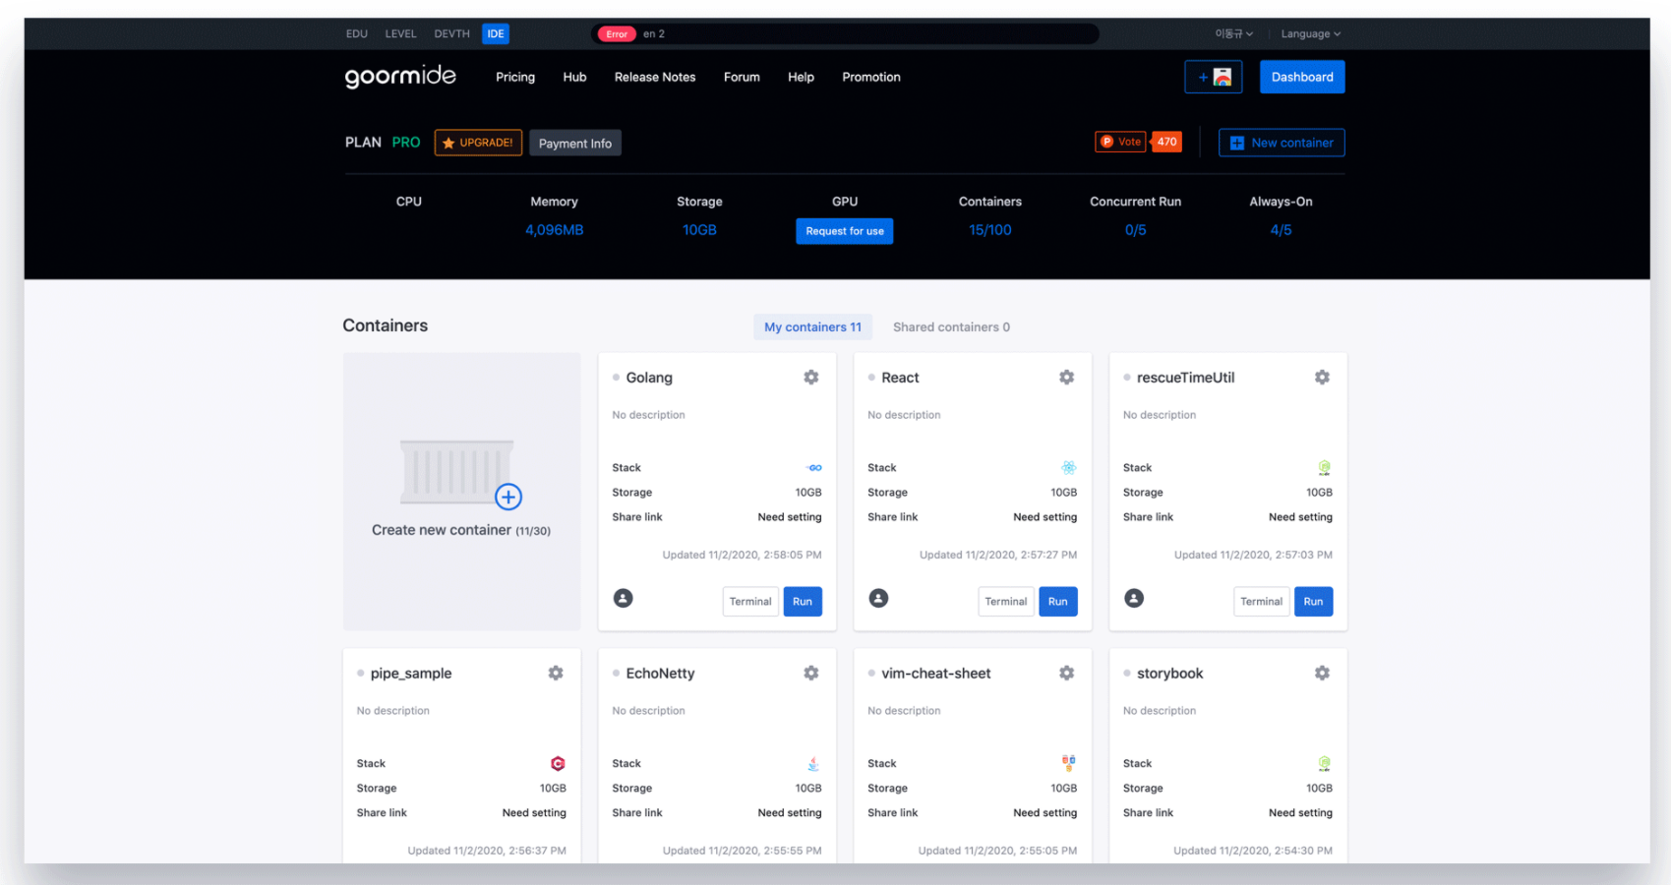Switch to DEVTH service tab

pyautogui.click(x=451, y=33)
